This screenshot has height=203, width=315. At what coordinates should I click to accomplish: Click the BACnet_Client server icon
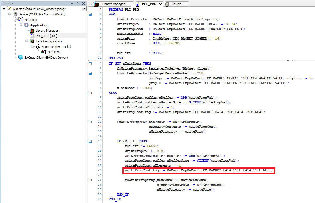pos(21,58)
